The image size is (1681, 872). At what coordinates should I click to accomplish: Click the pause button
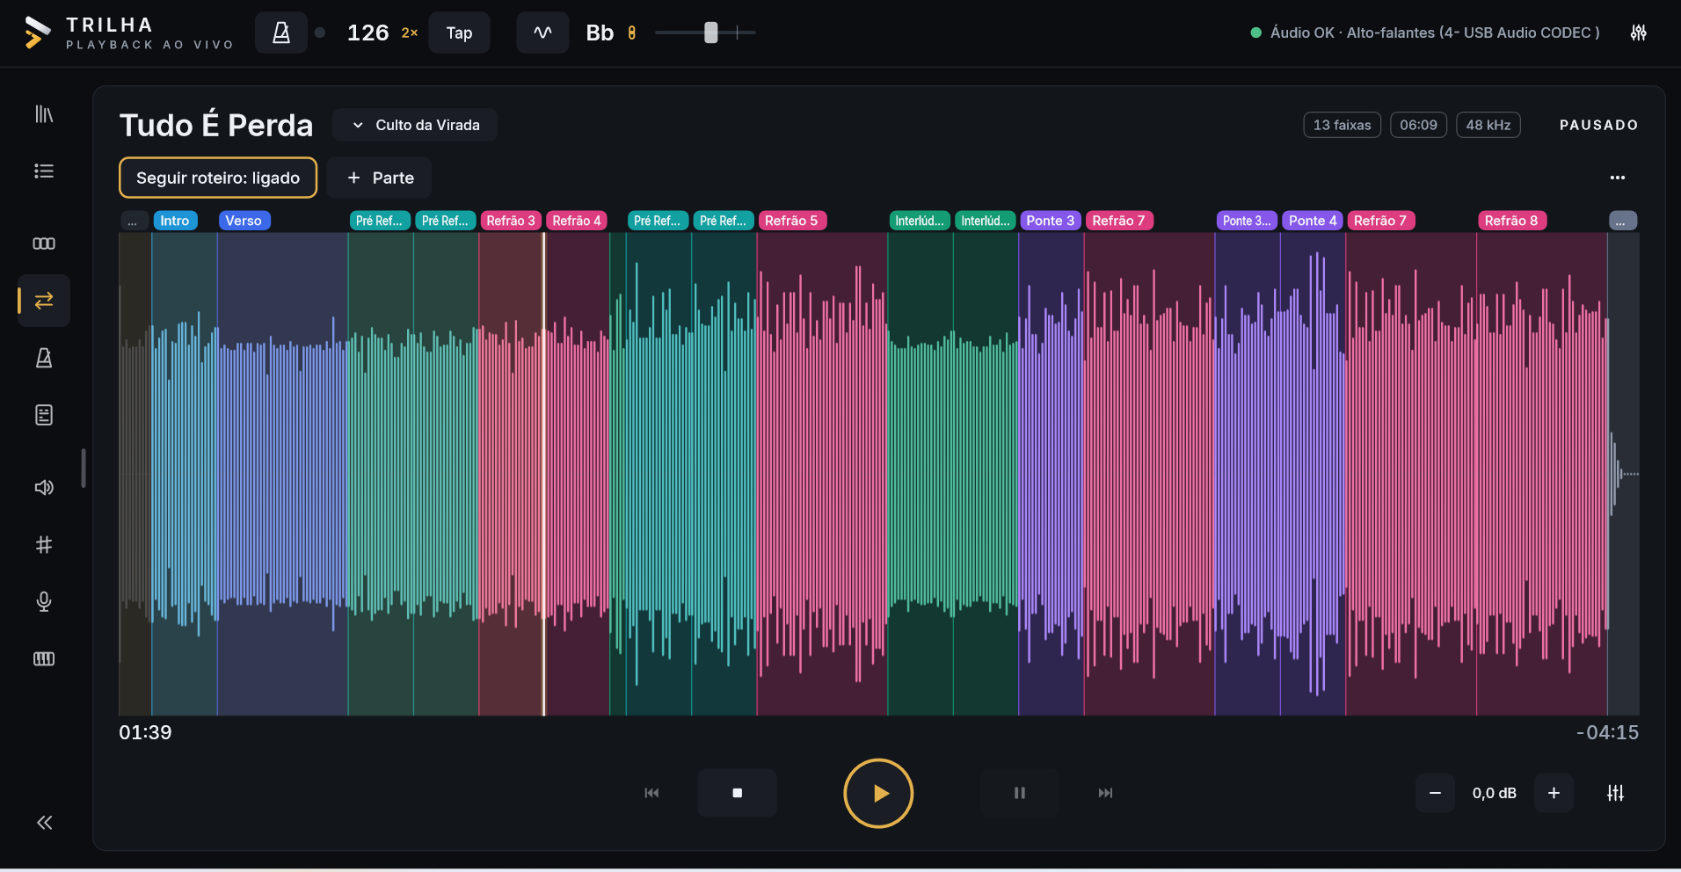tap(1020, 793)
